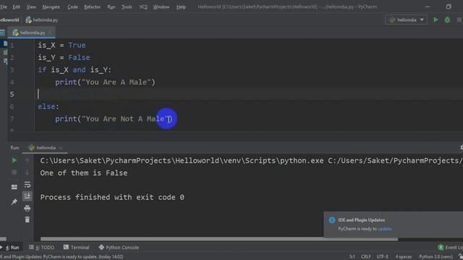Restore layout icon in the Run panel
This screenshot has height=260, width=463.
tap(14, 187)
